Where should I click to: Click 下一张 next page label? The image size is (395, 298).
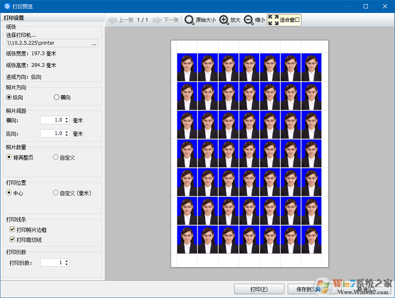point(171,20)
